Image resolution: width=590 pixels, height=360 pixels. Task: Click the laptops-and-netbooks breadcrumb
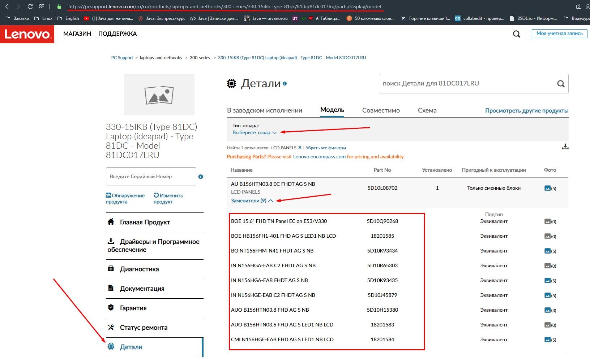[161, 58]
